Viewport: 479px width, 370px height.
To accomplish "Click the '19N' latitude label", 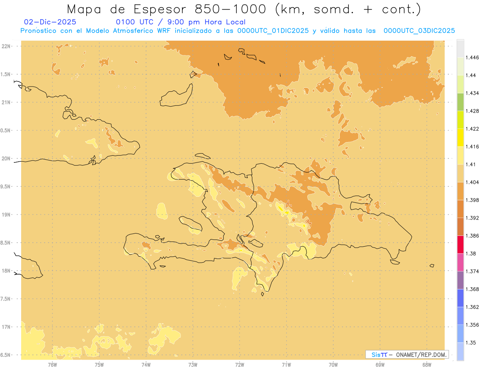I will point(6,215).
